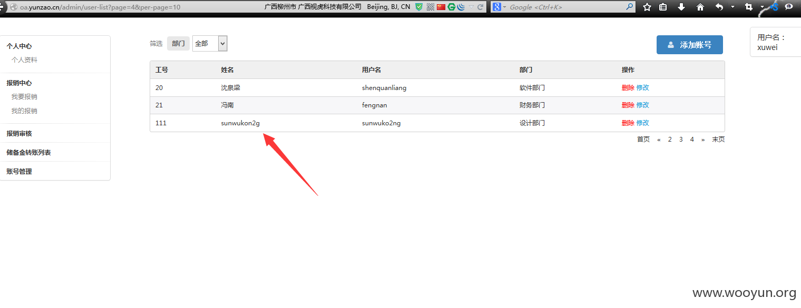The image size is (801, 308).
Task: Click the name cell 沈泉梁
Action: tap(230, 88)
